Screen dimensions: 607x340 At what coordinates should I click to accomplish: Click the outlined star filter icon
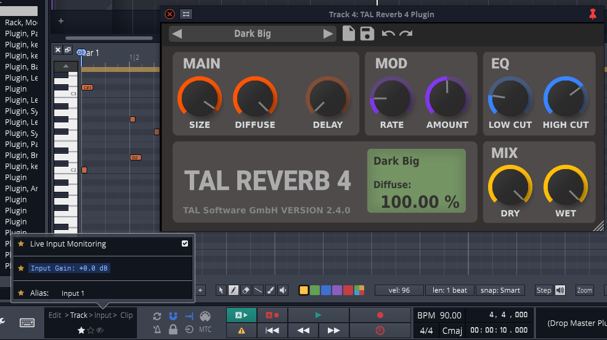pyautogui.click(x=91, y=330)
